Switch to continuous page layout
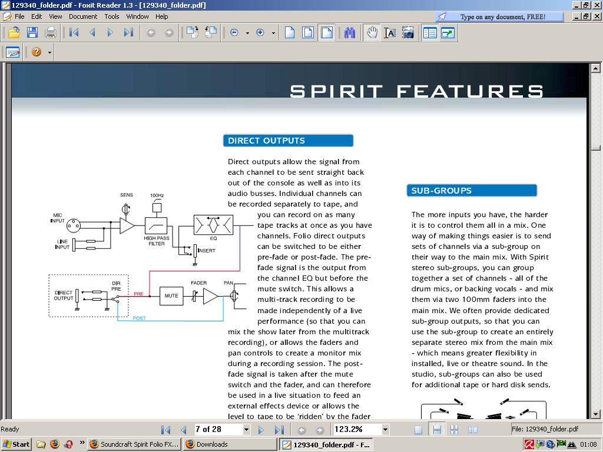603x452 pixels. tap(437, 430)
